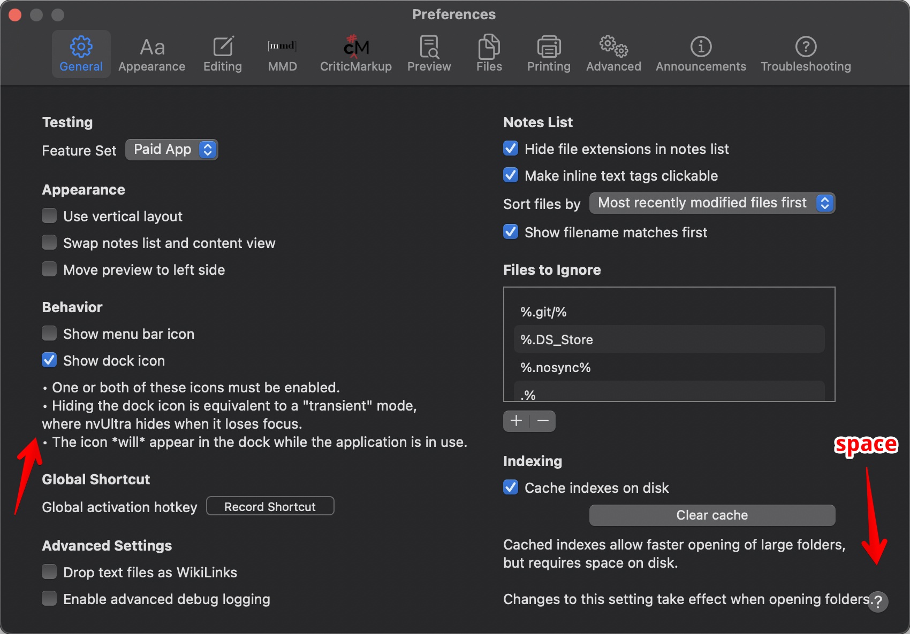The width and height of the screenshot is (910, 634).
Task: Open the Appearance preferences pane
Action: (151, 54)
